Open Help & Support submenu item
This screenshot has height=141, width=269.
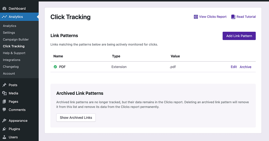click(14, 53)
